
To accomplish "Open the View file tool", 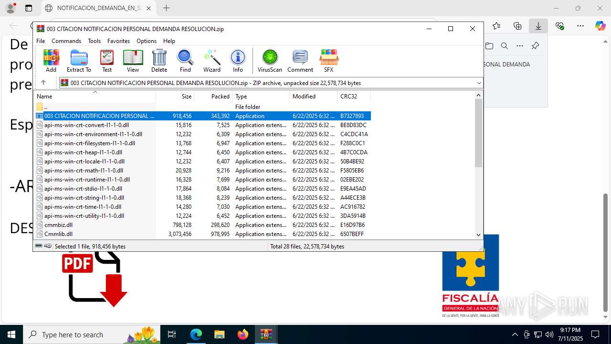I will point(133,61).
